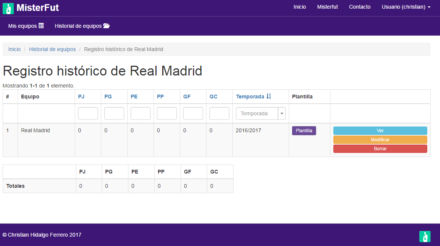Image resolution: width=440 pixels, height=246 pixels.
Task: Click the open folder icon beside Historial de equipos
Action: click(x=106, y=26)
